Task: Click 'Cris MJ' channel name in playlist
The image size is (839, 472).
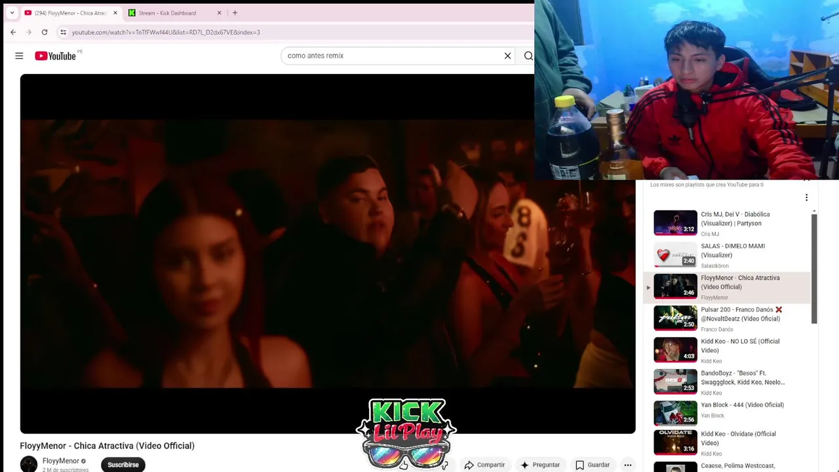Action: (x=710, y=234)
